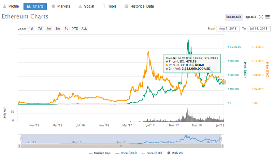Click the Tools wrench icon
Screen dimensions: 273x158
tap(104, 6)
